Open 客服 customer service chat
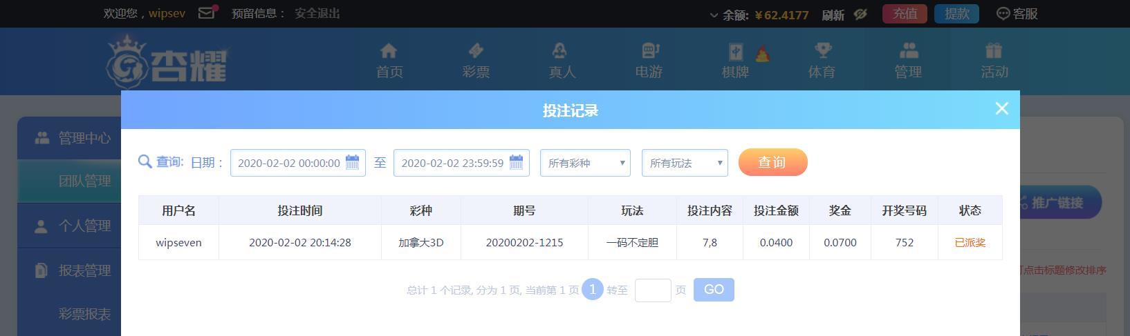The image size is (1130, 336). click(1017, 14)
